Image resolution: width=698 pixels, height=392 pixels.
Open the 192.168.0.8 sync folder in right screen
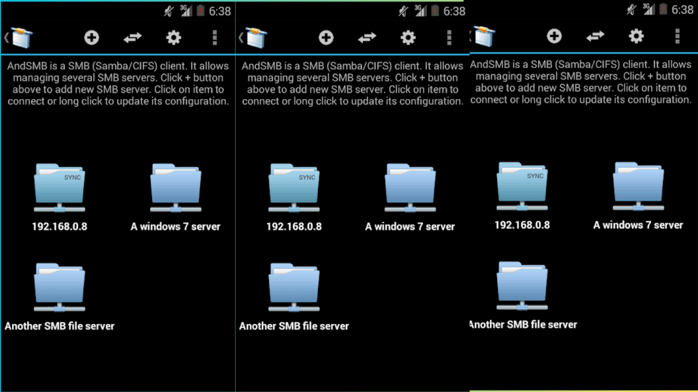[522, 186]
